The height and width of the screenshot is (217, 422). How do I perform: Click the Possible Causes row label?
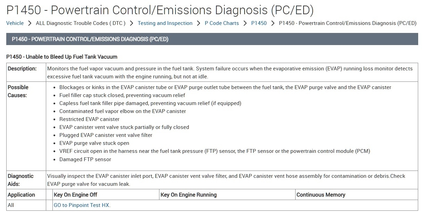(x=18, y=91)
